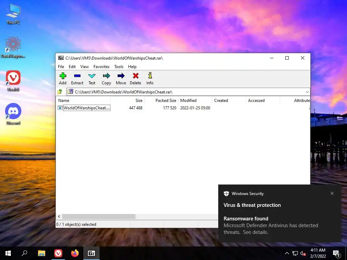Click the Windows Security shield icon

(226, 193)
